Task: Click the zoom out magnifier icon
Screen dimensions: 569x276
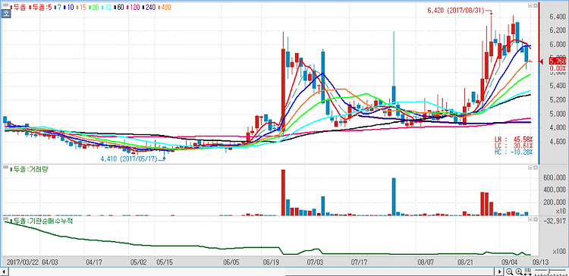Action: point(510,271)
